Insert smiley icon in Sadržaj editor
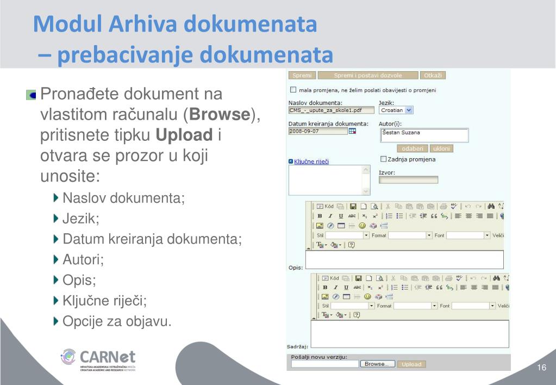The image size is (556, 385). point(367,297)
